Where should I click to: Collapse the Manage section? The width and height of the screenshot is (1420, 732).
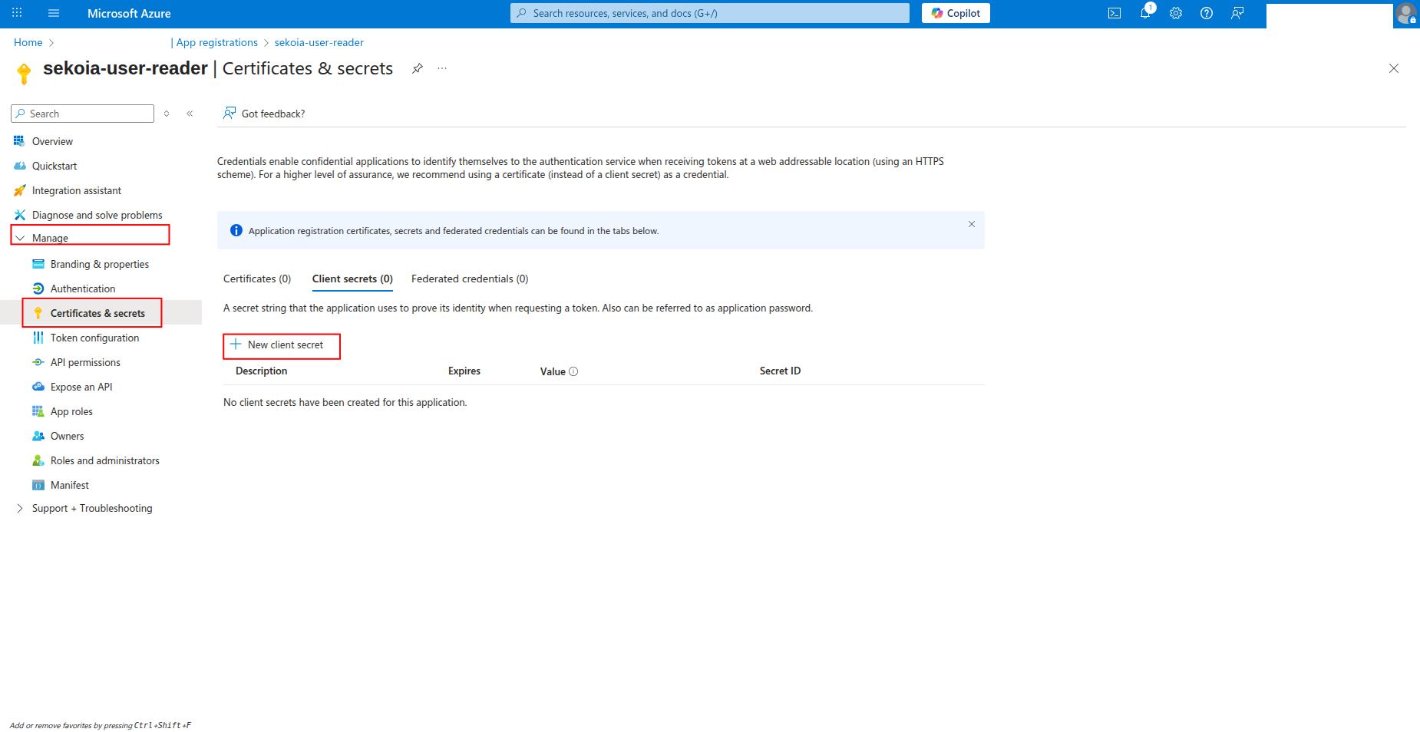(x=21, y=238)
